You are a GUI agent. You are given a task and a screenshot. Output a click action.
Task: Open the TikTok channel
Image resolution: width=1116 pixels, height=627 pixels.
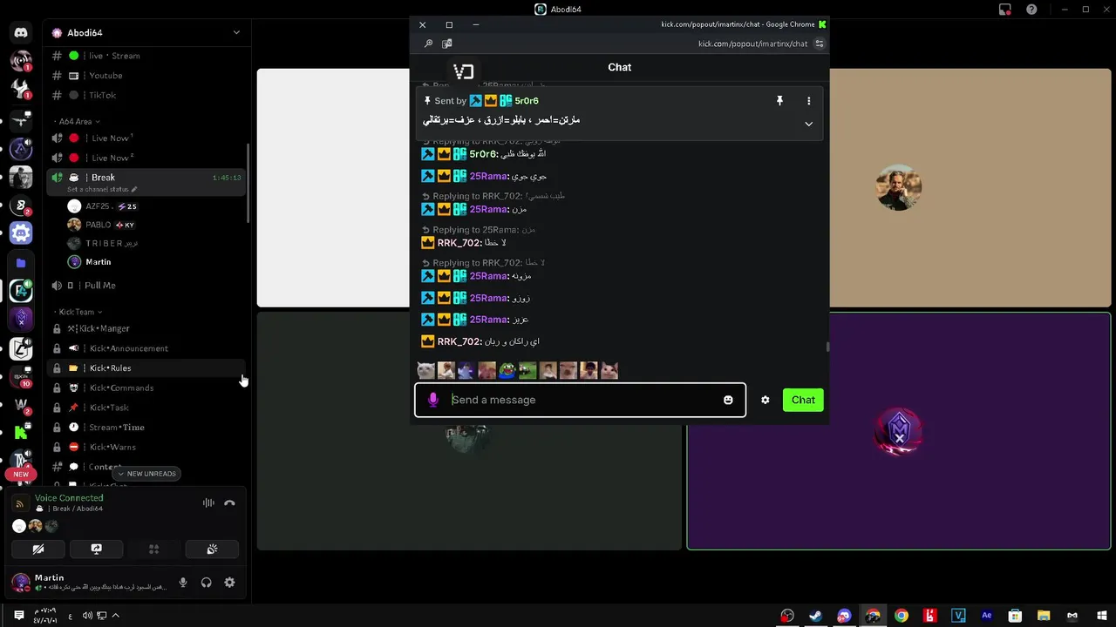pos(146,95)
